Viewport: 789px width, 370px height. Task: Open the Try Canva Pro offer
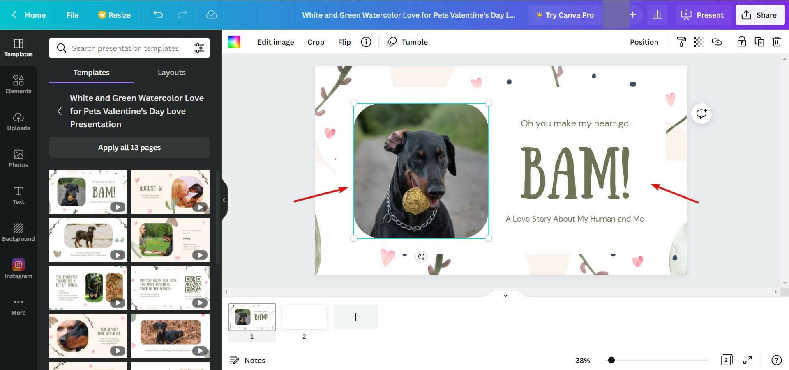point(565,15)
